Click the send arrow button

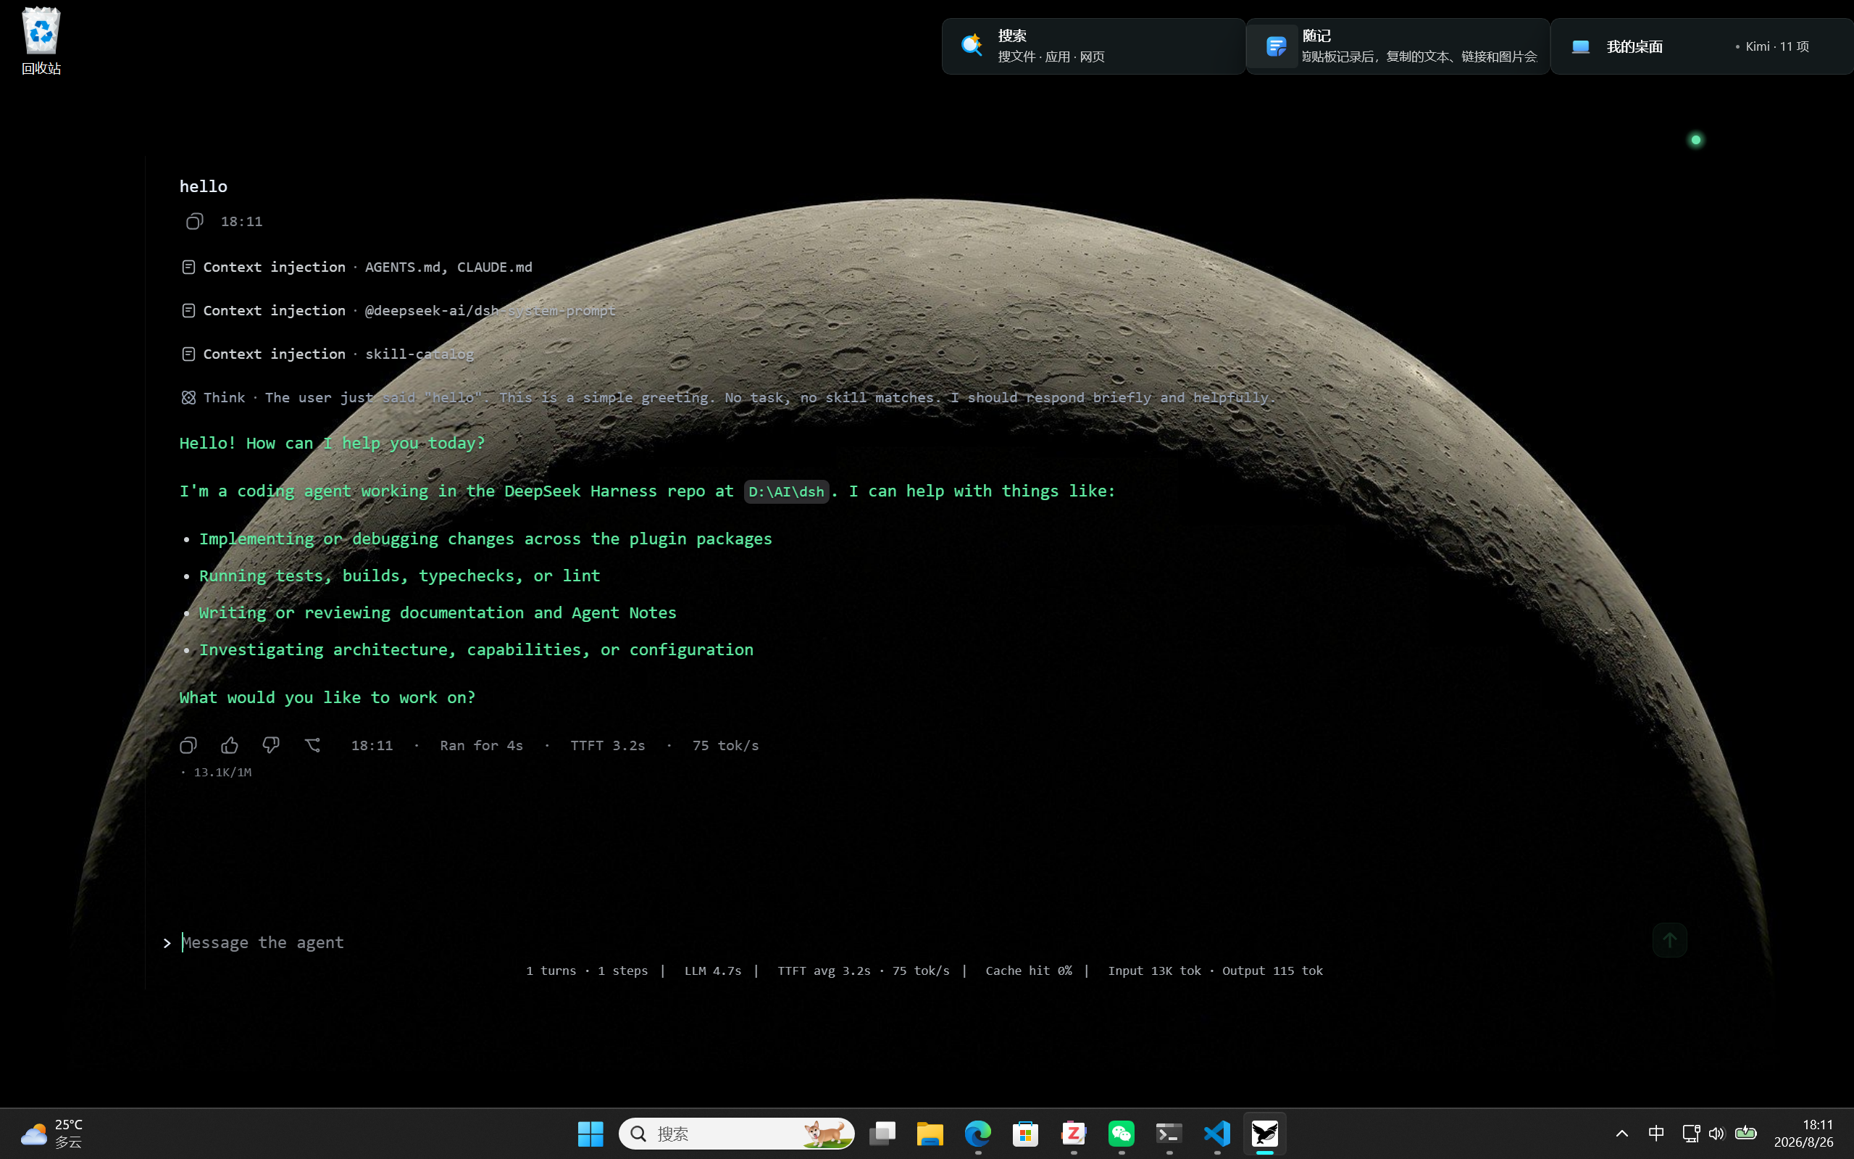[x=1669, y=941]
